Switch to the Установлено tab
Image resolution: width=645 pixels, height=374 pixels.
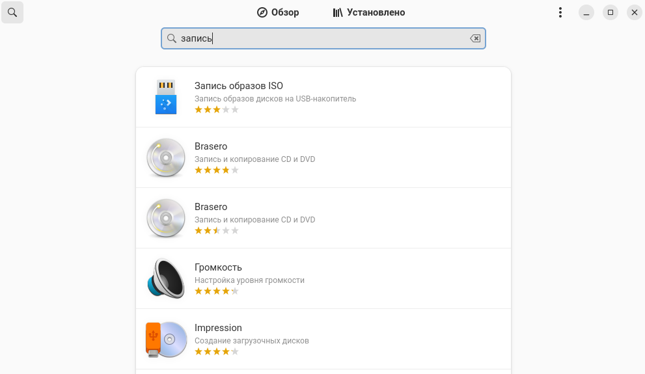click(368, 12)
